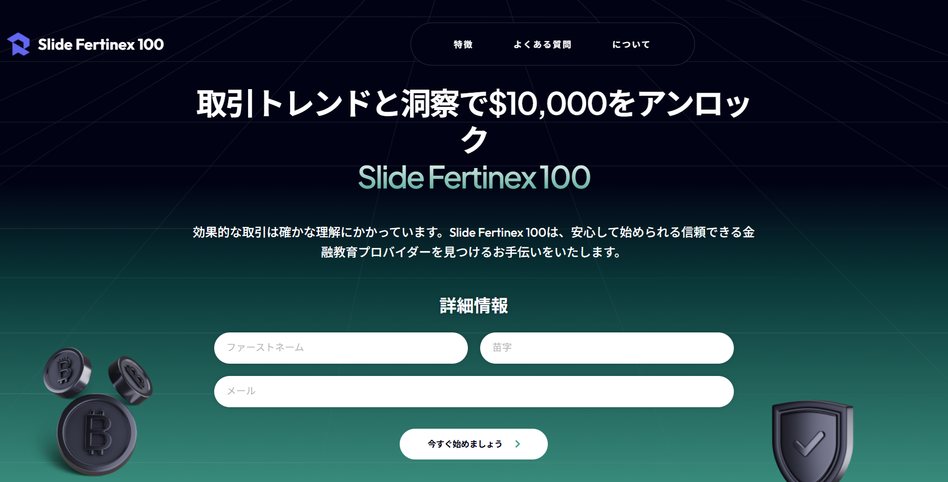Click the 詳細情報 form heading
Image resolution: width=948 pixels, height=482 pixels.
(473, 306)
